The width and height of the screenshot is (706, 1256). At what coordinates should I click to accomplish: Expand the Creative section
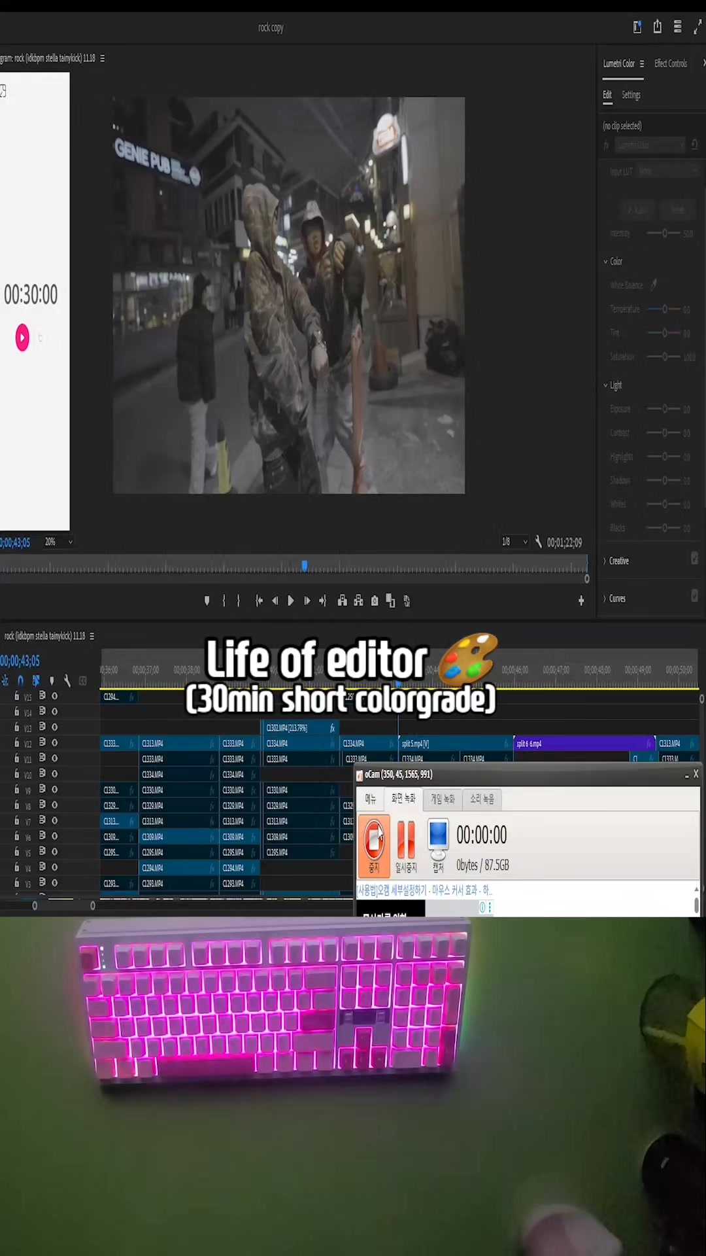605,561
